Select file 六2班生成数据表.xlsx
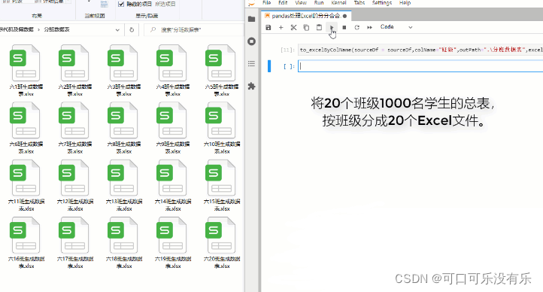This screenshot has height=292, width=543. pyautogui.click(x=74, y=71)
